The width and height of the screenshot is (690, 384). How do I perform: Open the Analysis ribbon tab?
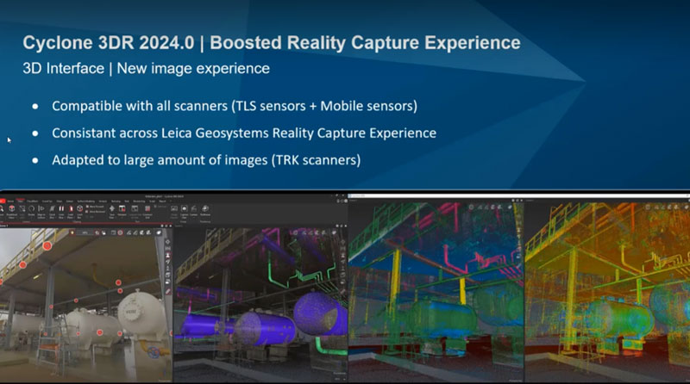point(103,201)
